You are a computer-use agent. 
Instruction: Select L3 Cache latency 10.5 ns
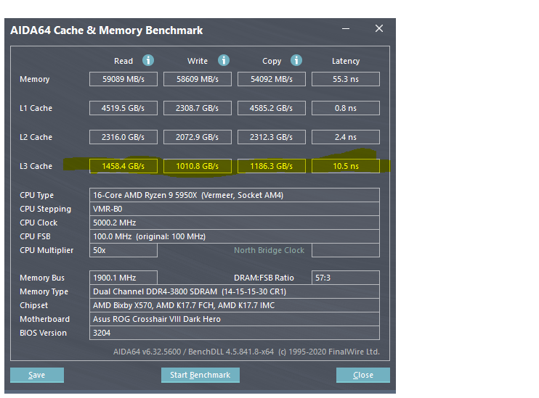coord(346,166)
